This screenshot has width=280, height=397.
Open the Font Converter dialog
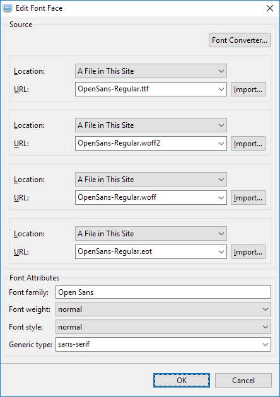(240, 40)
